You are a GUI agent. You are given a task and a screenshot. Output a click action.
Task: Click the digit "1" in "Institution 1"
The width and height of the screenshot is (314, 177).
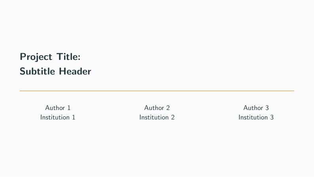74,117
